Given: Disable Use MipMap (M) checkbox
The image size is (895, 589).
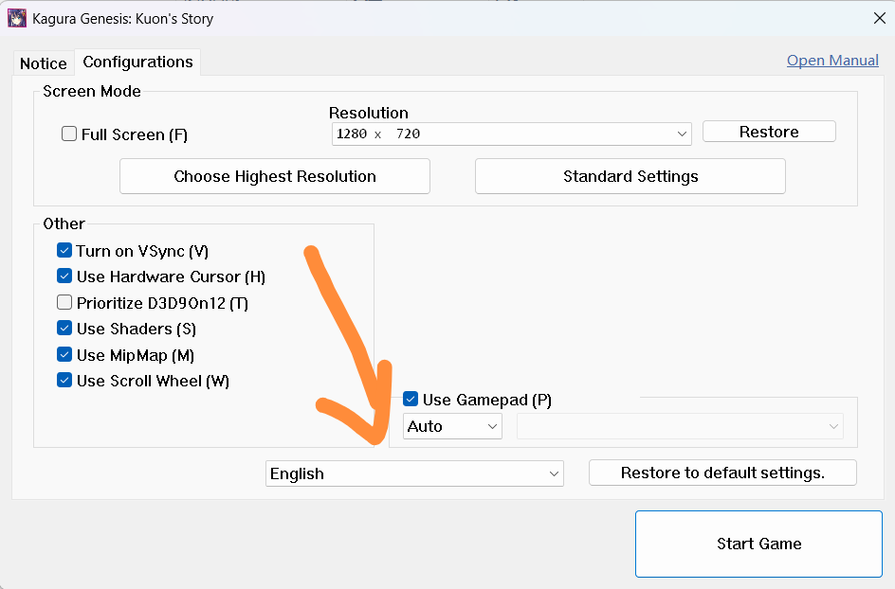Looking at the screenshot, I should click(64, 354).
